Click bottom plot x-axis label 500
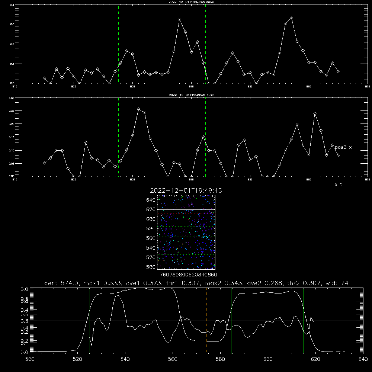Screen dimensions: 372x372 pyautogui.click(x=30, y=359)
